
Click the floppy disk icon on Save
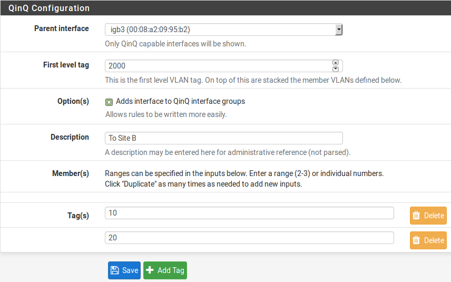(115, 270)
